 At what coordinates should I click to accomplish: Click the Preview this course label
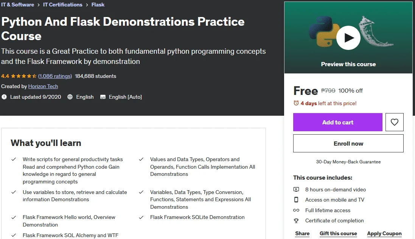click(x=348, y=64)
